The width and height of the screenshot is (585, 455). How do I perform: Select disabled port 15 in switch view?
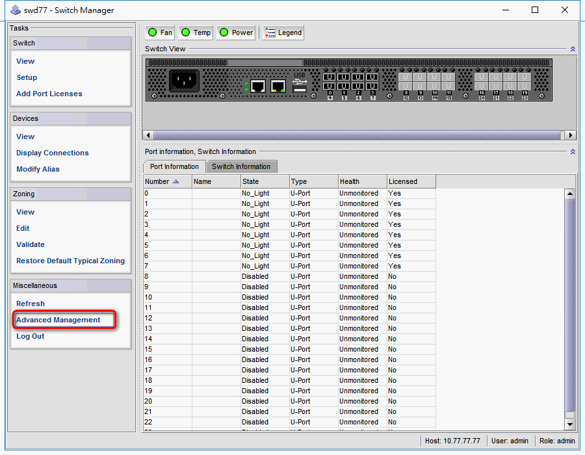448,86
